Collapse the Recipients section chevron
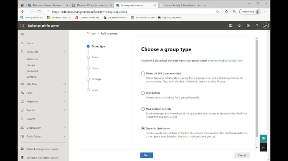The height and width of the screenshot is (161, 288). [64, 52]
